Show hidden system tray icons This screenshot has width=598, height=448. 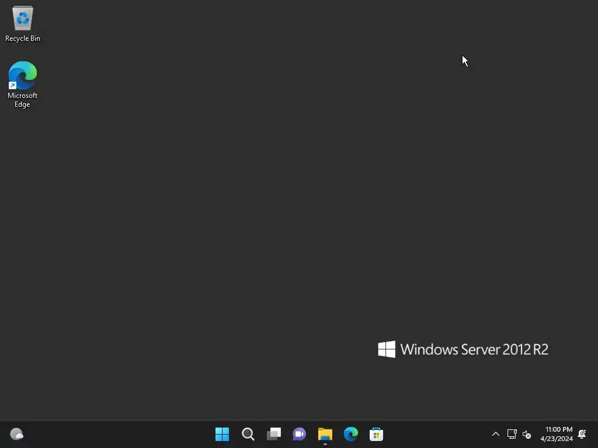coord(495,434)
